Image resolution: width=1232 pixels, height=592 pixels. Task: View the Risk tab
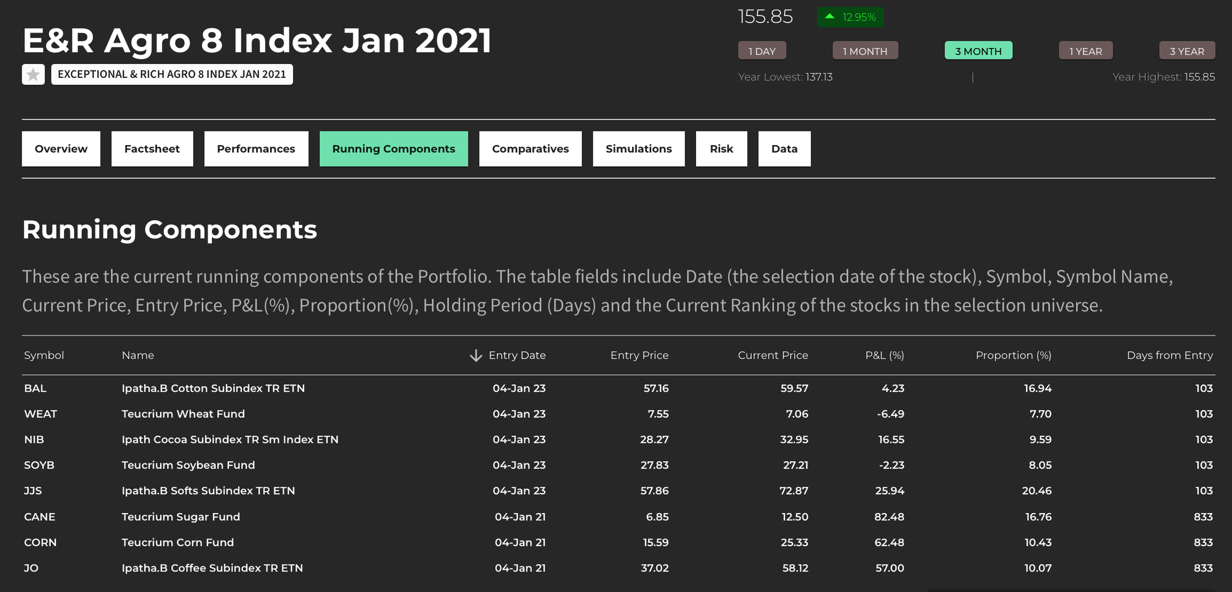(721, 149)
